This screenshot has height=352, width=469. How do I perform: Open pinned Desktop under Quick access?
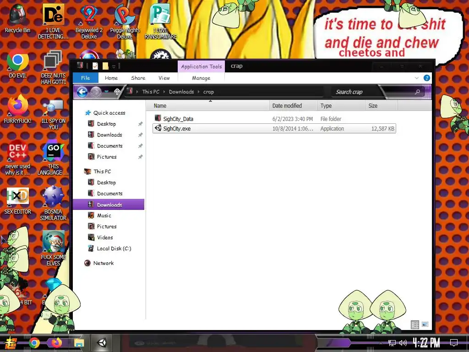click(x=106, y=124)
